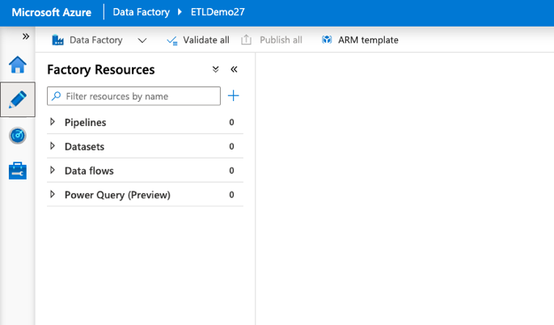Click the Filter resources by name field
Screen dimensions: 554x325
[139, 96]
